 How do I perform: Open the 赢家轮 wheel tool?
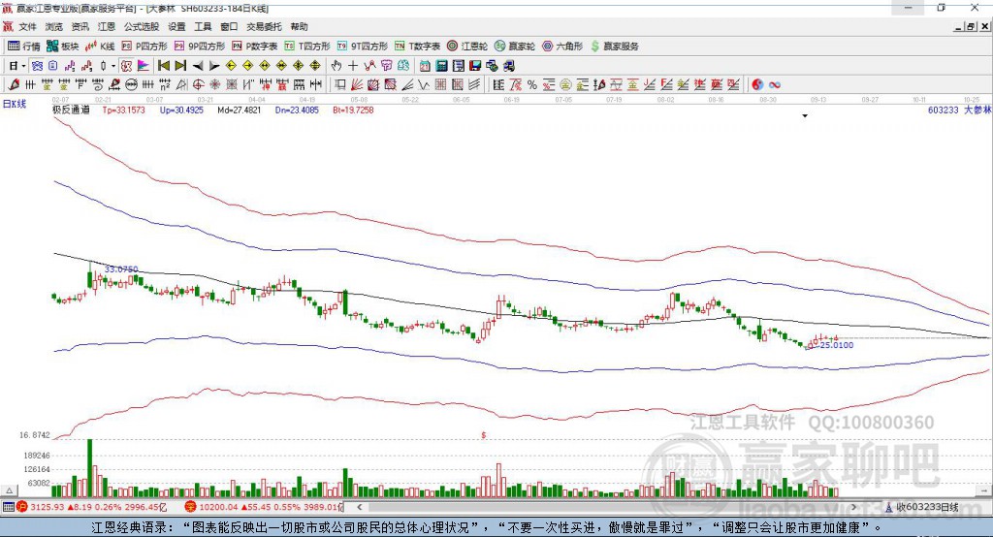[515, 47]
